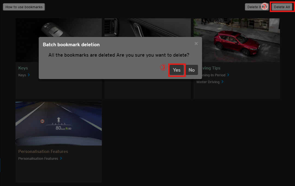Select the car door interior thumbnail

point(147,27)
